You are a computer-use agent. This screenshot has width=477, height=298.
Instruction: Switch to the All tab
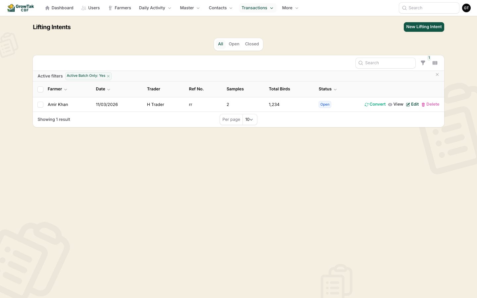pyautogui.click(x=221, y=44)
